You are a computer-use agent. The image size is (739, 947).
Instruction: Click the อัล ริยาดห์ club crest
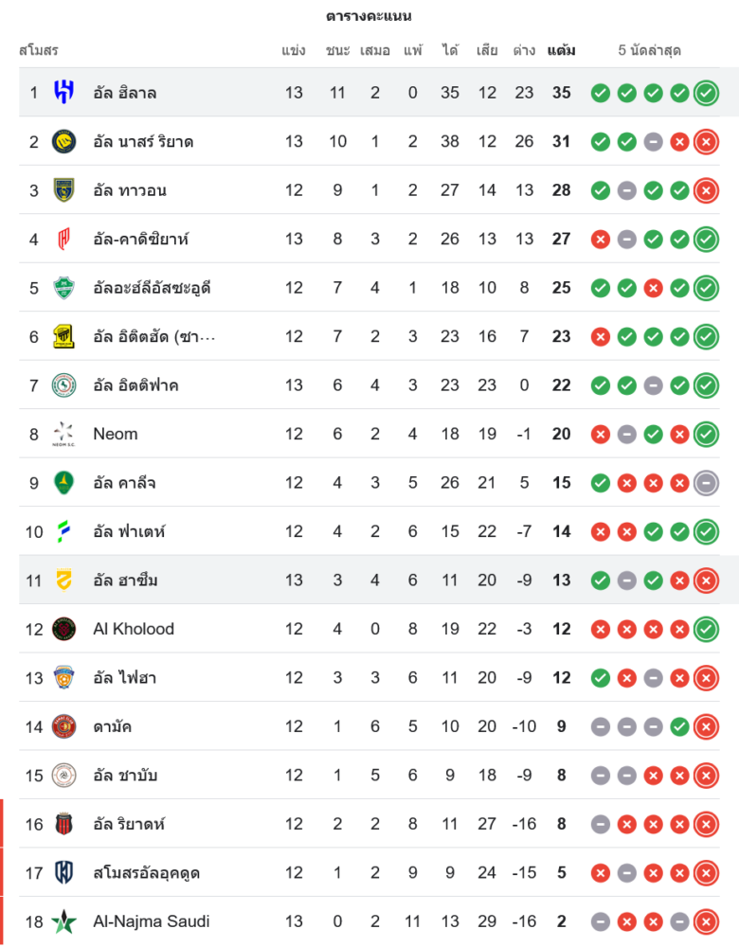(63, 824)
